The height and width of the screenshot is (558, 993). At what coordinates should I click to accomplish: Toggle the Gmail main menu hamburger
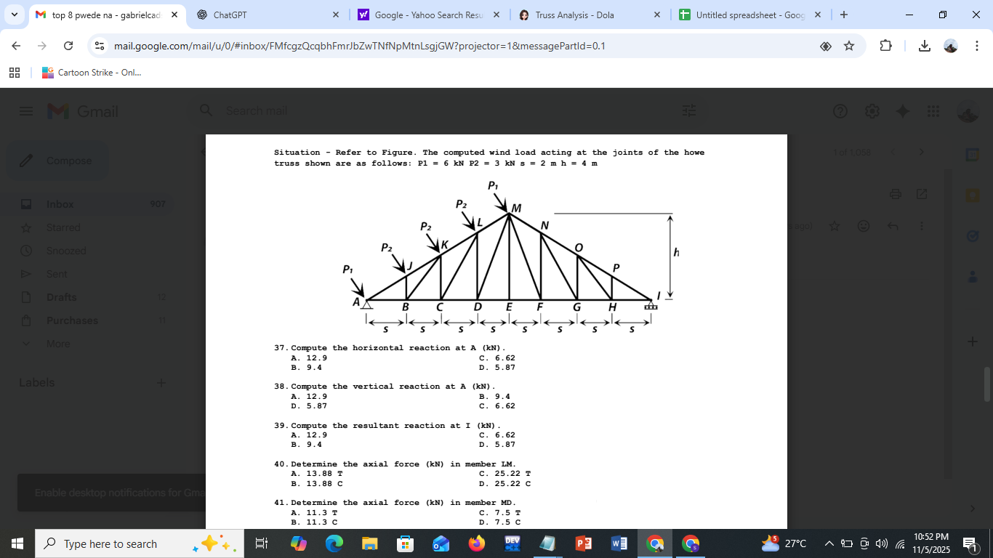(x=26, y=111)
